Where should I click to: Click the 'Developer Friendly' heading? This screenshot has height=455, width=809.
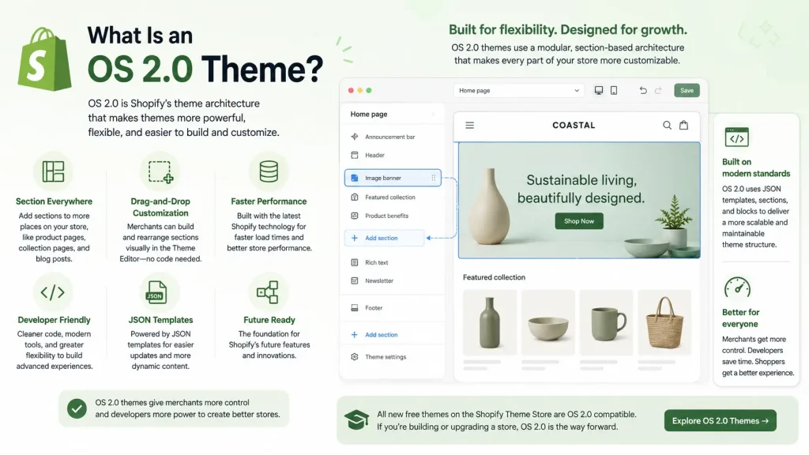(x=54, y=320)
